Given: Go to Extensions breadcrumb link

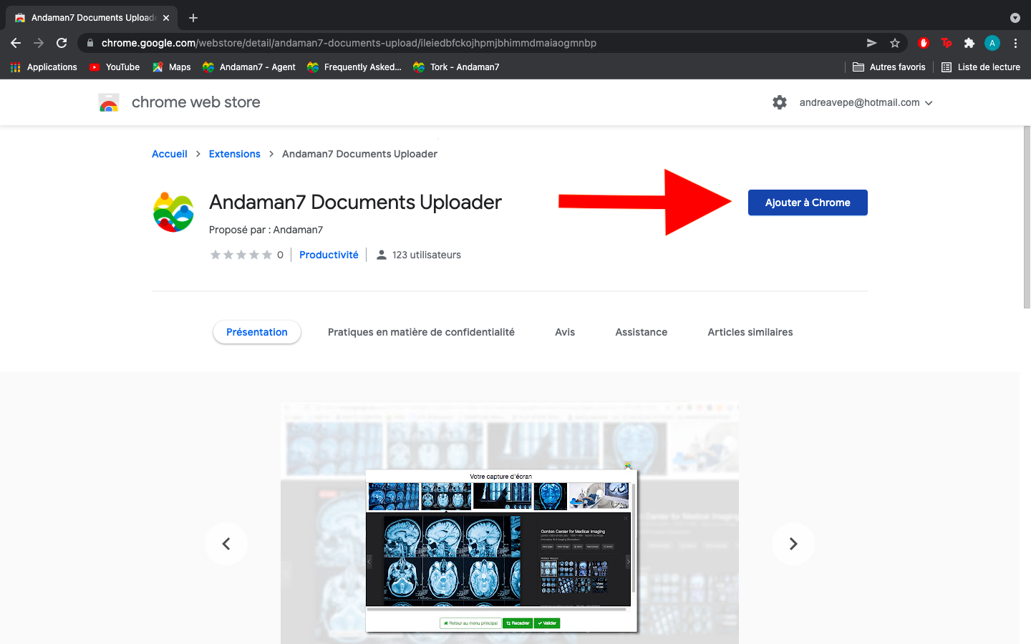Looking at the screenshot, I should coord(234,154).
